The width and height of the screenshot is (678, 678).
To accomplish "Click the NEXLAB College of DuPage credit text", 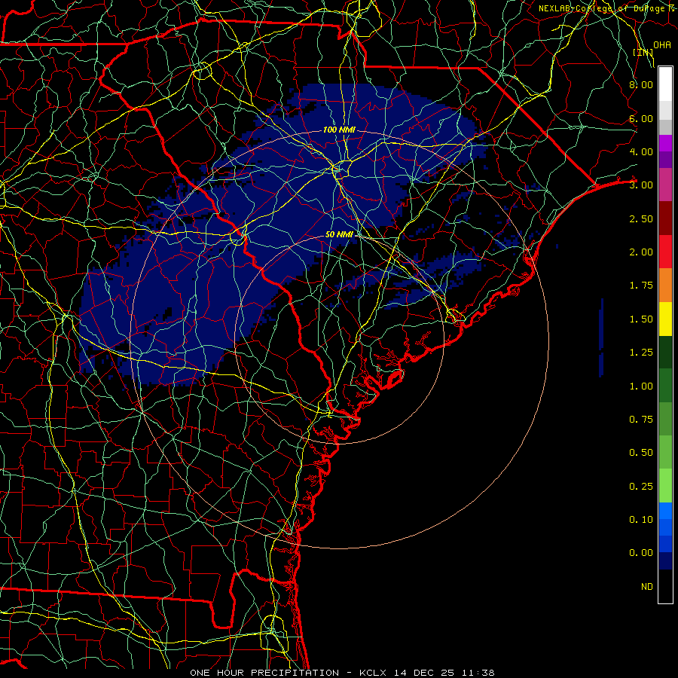I will (608, 8).
